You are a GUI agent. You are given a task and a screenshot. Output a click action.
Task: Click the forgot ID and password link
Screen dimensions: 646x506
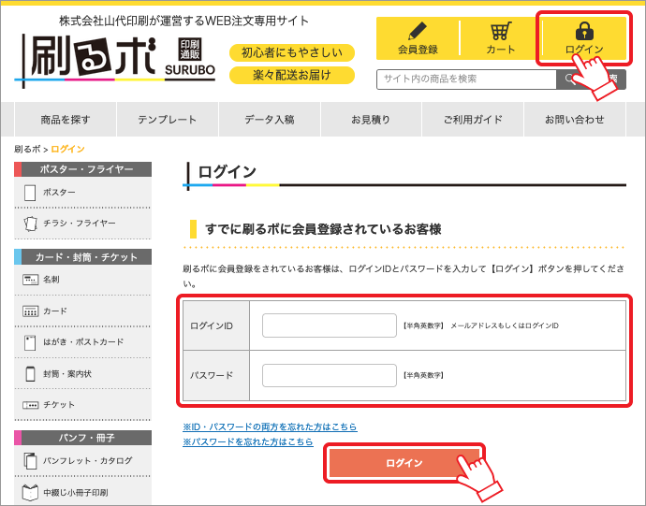[270, 427]
